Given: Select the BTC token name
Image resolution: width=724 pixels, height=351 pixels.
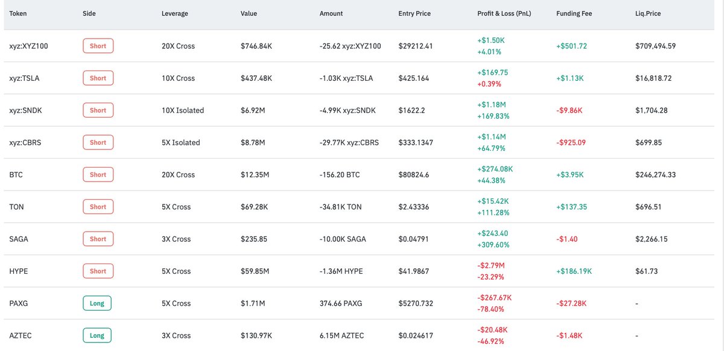Looking at the screenshot, I should tap(16, 174).
